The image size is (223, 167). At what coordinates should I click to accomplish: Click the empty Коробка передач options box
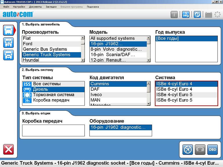point(53,130)
